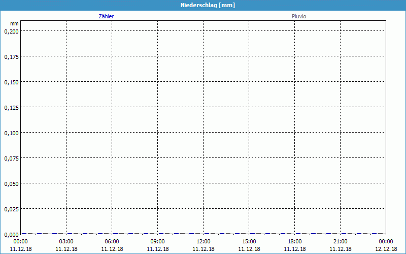This screenshot has height=254, width=406.
Task: Click the 0,100 y-axis value
Action: click(x=11, y=133)
